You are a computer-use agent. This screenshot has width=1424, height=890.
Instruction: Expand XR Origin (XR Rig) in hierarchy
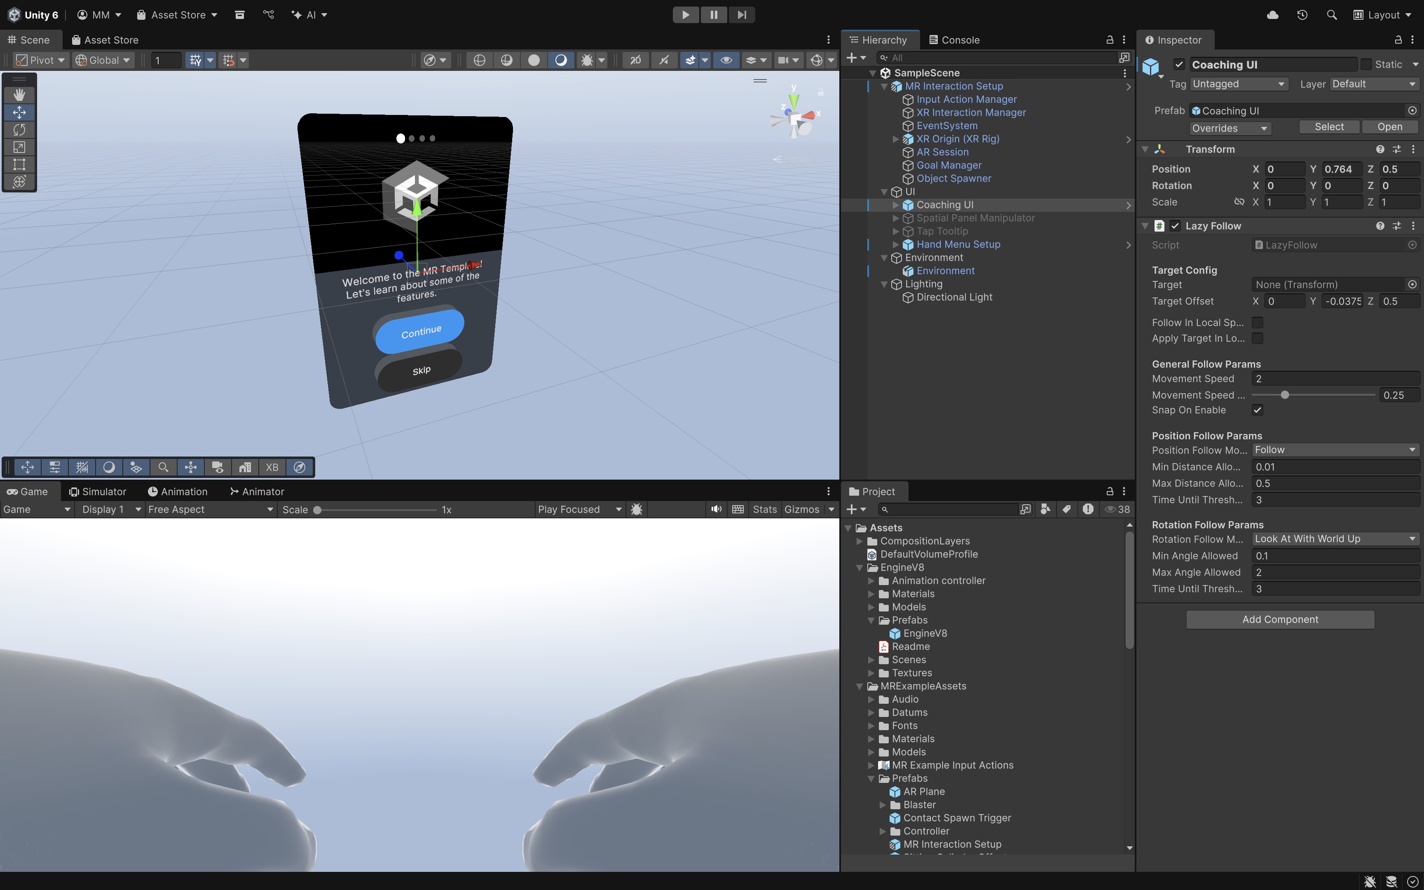point(896,139)
